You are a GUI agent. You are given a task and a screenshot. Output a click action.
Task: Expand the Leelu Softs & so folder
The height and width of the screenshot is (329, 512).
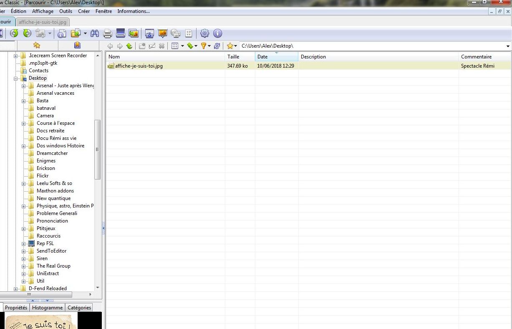pos(24,183)
